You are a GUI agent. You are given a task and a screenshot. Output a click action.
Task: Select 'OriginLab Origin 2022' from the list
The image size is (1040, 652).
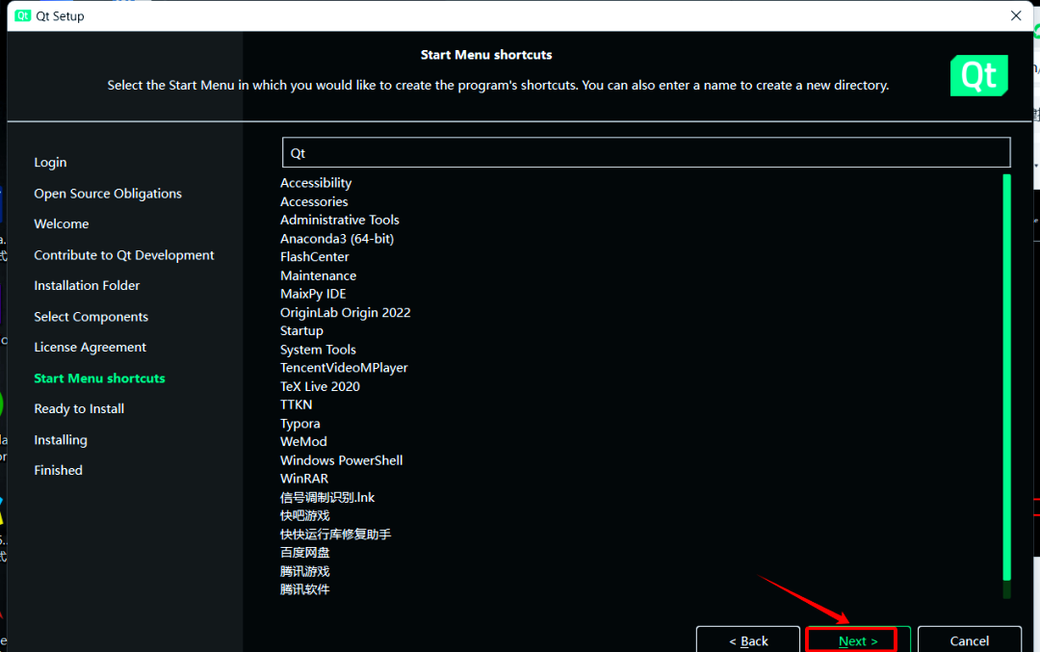[x=345, y=312]
